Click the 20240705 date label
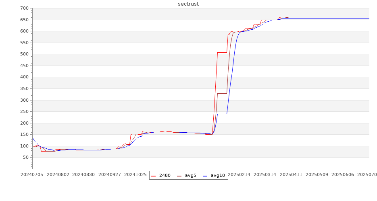The width and height of the screenshot is (377, 201). 32,174
